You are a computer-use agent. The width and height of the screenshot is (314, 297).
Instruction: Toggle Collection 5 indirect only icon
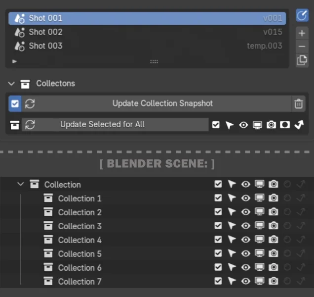click(301, 253)
